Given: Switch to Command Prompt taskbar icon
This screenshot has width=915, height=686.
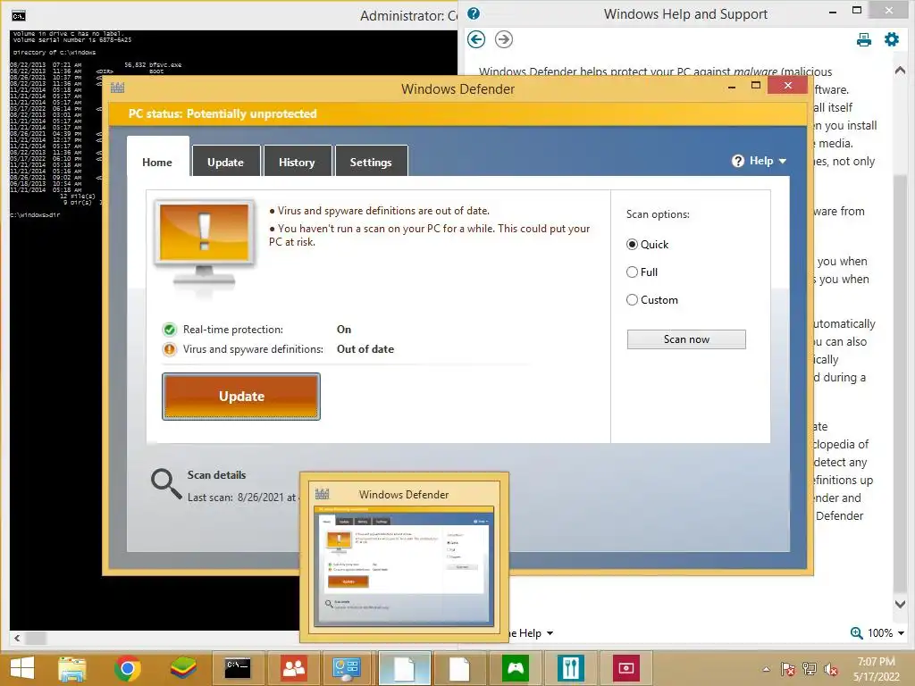Looking at the screenshot, I should (x=238, y=668).
